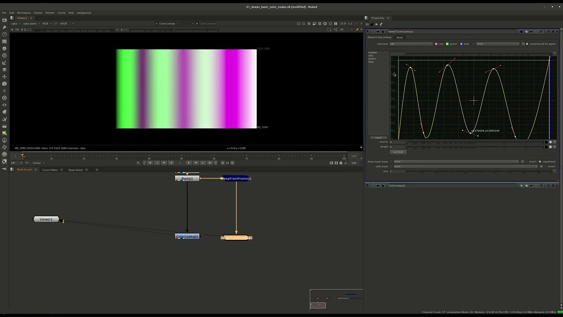Click the target value input field

[397, 147]
